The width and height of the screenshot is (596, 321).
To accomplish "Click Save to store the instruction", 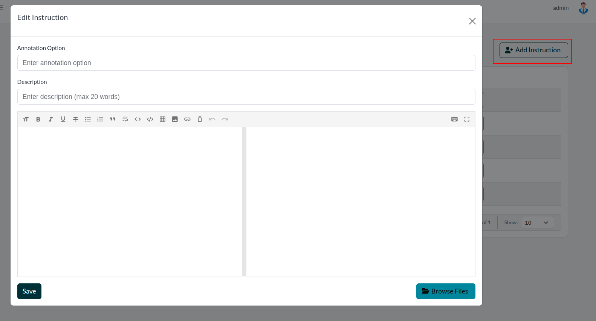I will pyautogui.click(x=29, y=291).
